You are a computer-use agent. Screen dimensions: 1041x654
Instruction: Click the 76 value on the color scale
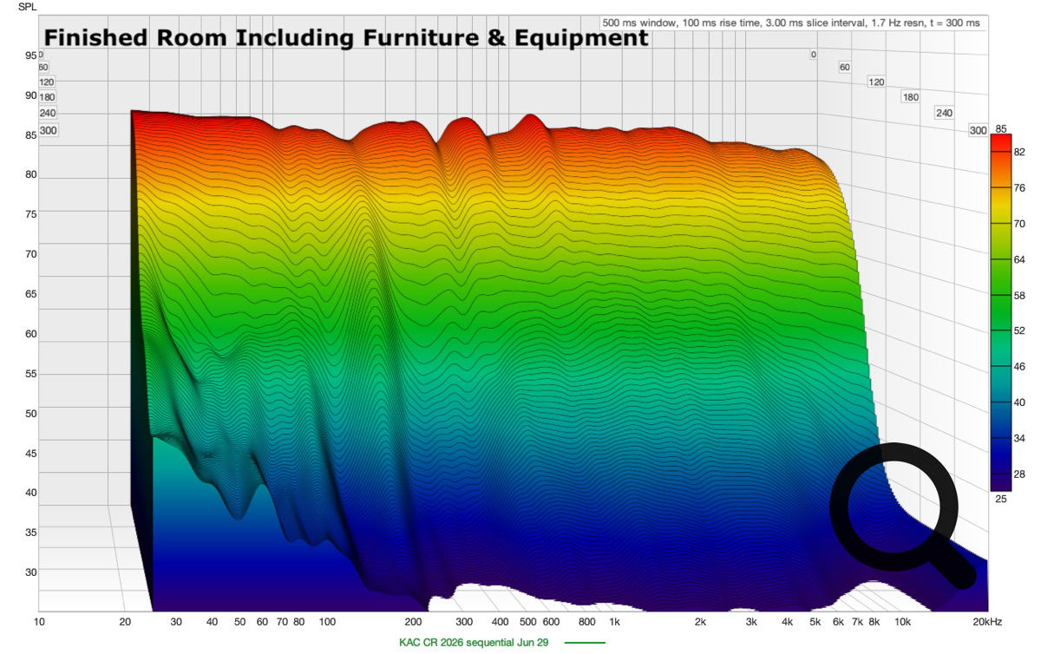click(x=1020, y=187)
